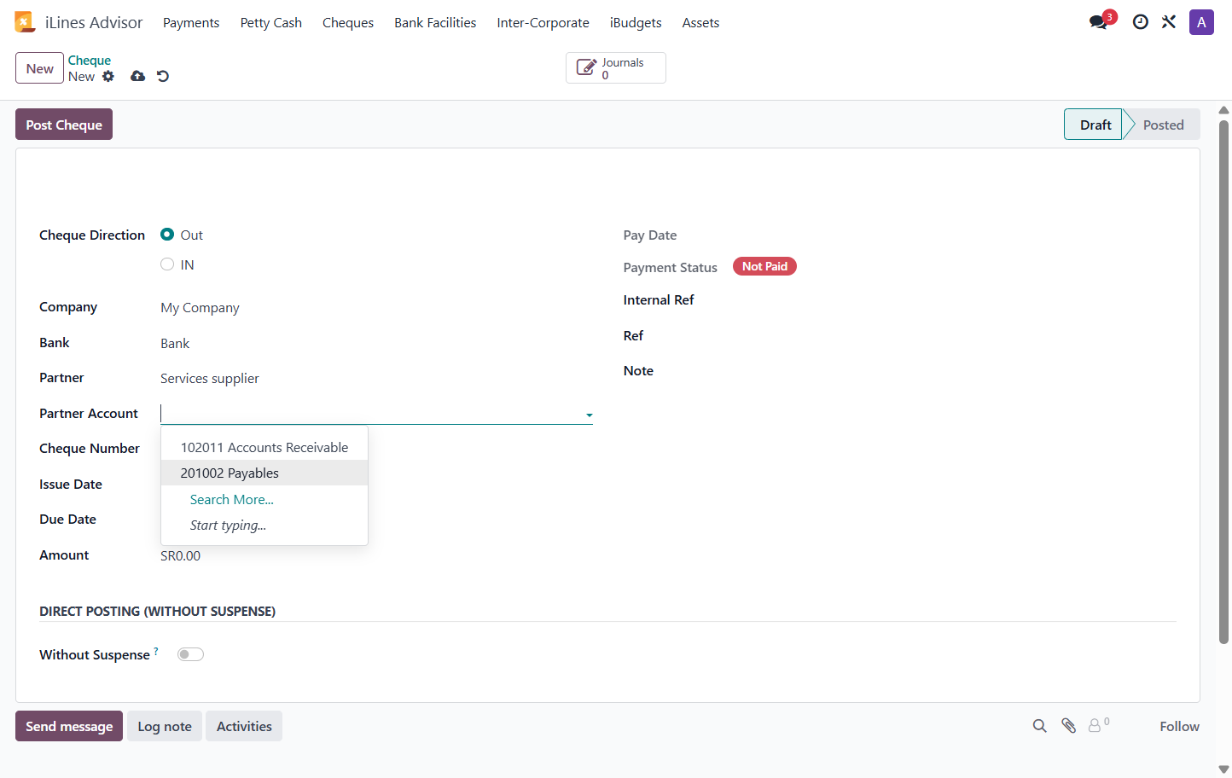Open the Petty Cash menu

[271, 23]
